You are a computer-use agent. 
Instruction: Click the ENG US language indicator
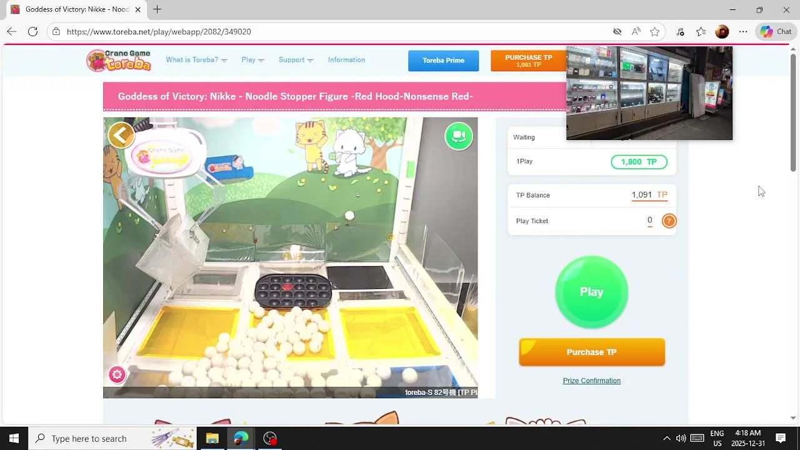[717, 438]
